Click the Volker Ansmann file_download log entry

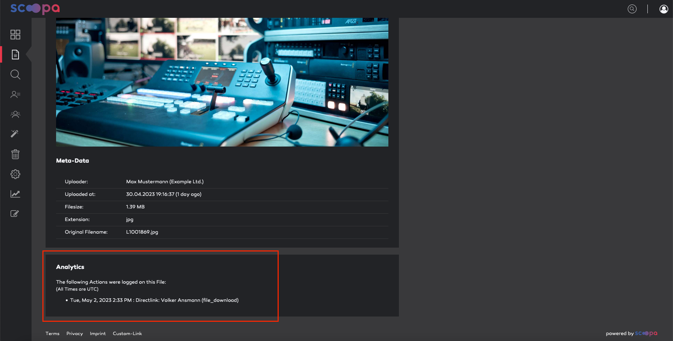154,300
